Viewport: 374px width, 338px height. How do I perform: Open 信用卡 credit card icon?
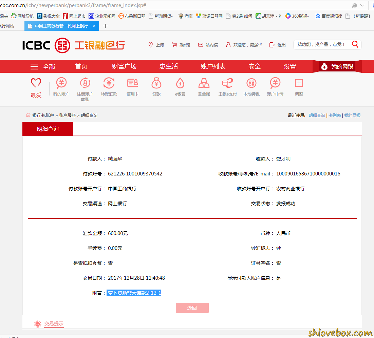click(133, 83)
